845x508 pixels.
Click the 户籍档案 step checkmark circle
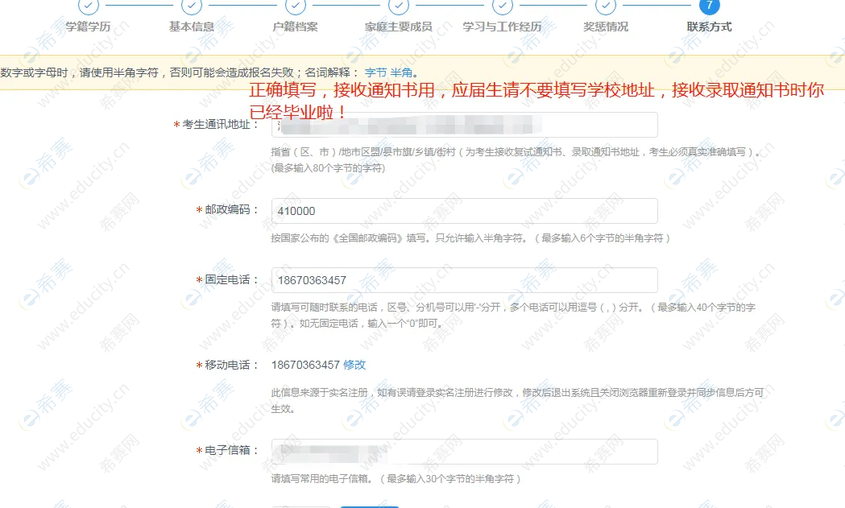[x=296, y=6]
